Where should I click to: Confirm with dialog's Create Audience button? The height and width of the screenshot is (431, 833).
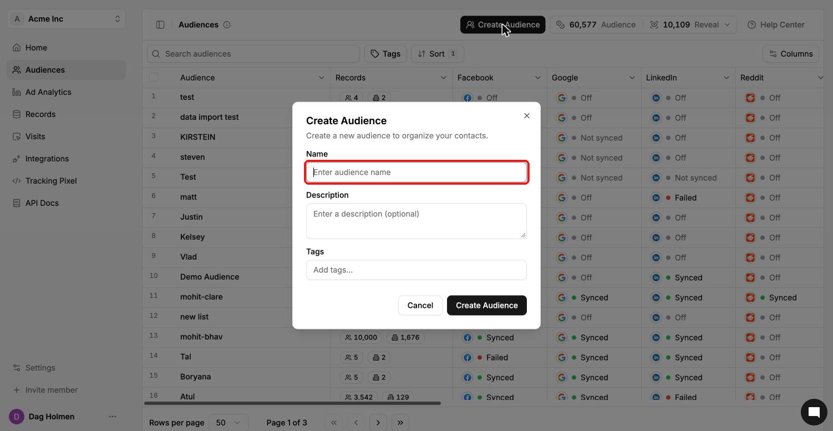[487, 305]
